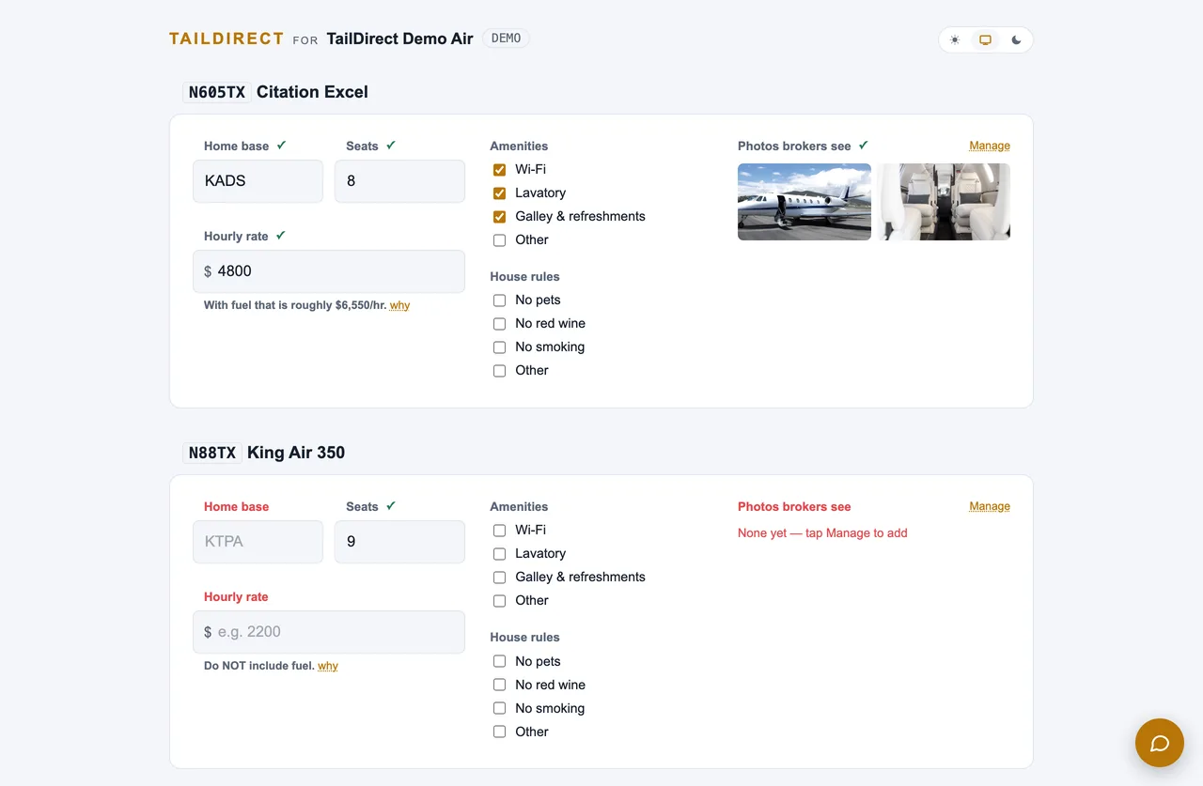Click the DEMO badge in the header
The height and width of the screenshot is (786, 1203).
tap(506, 39)
